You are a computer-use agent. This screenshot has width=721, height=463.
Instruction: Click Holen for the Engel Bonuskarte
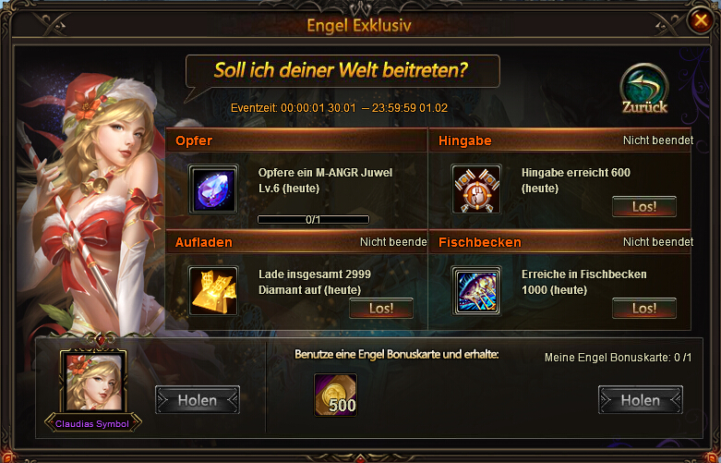tap(640, 400)
